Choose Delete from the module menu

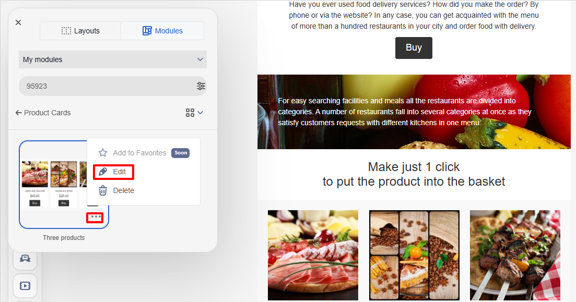pos(116,190)
